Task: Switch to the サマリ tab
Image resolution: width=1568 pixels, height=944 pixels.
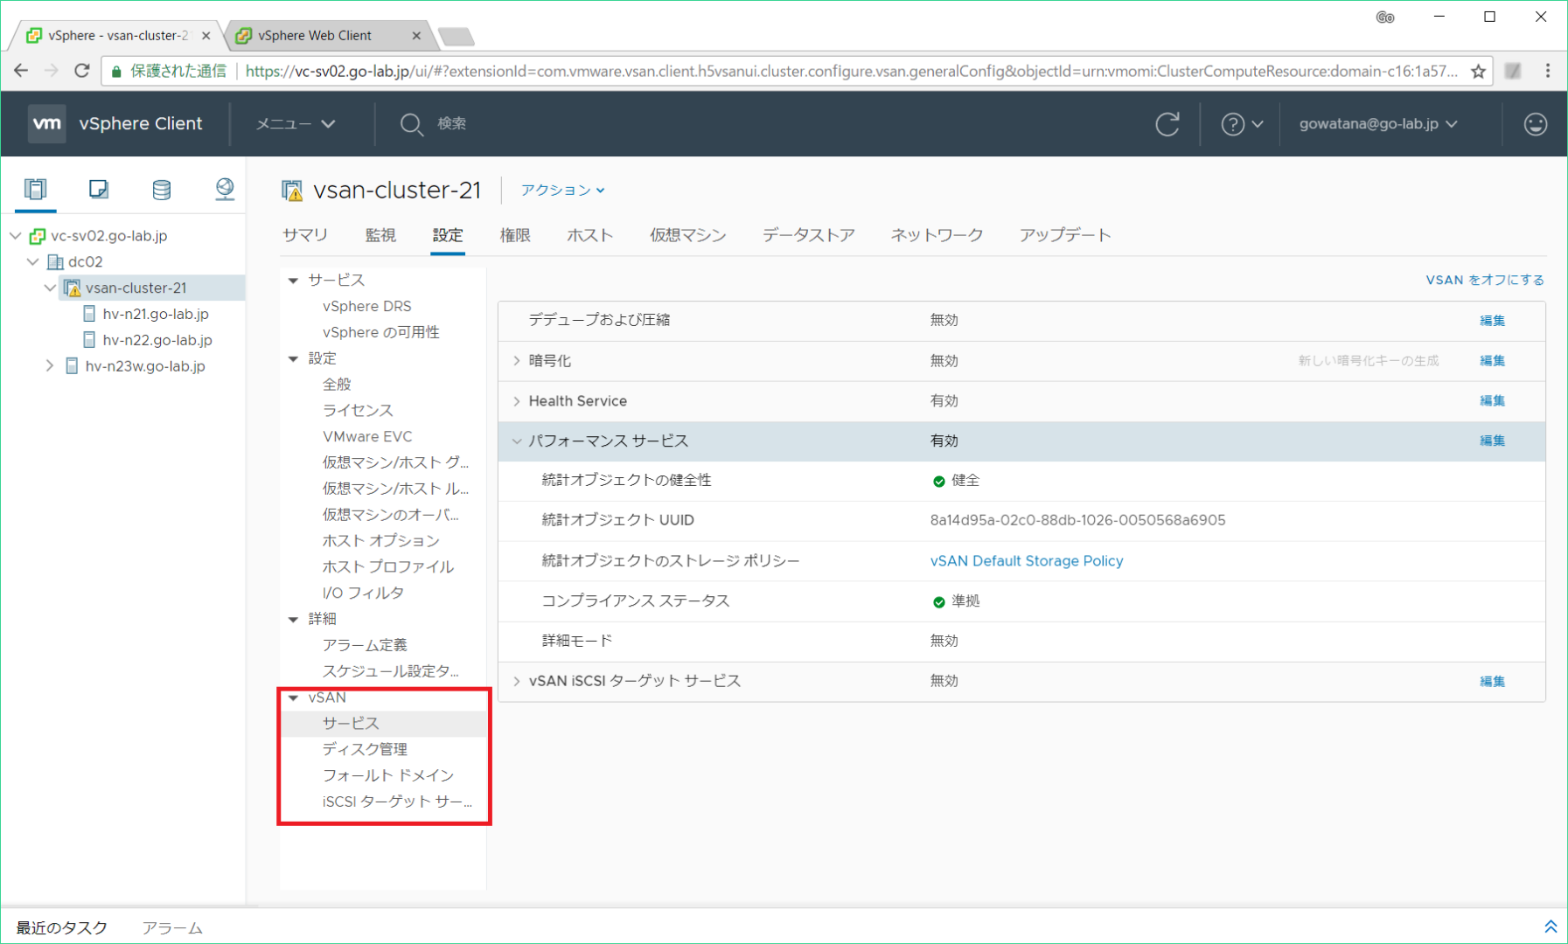Action: coord(305,235)
